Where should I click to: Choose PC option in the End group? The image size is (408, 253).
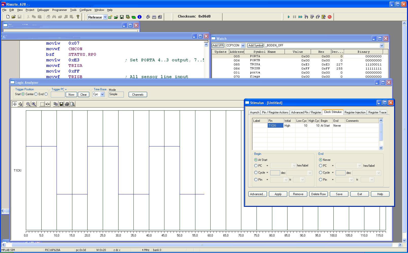point(320,166)
